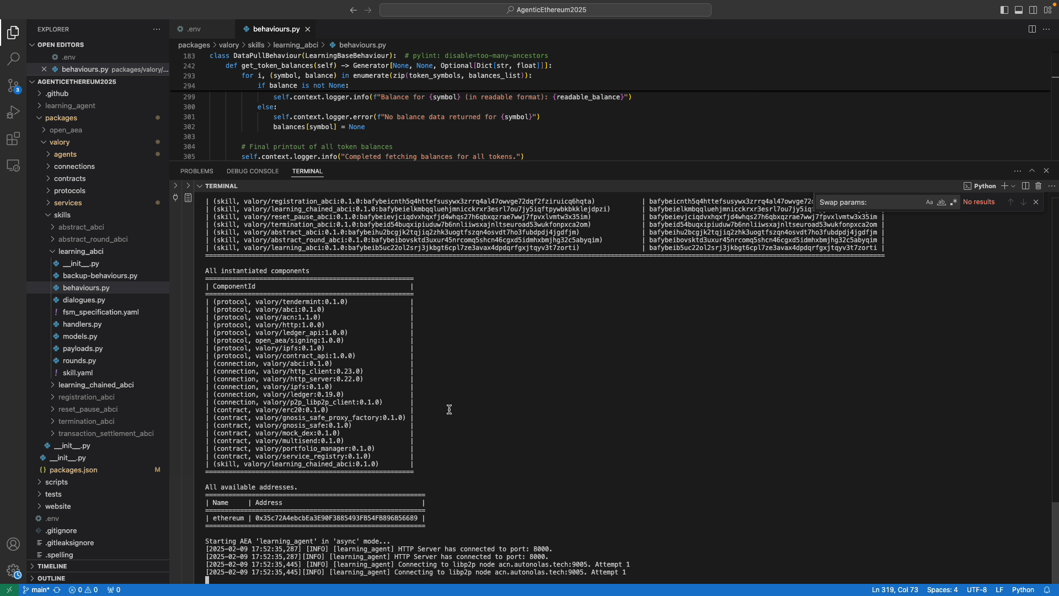Image resolution: width=1059 pixels, height=596 pixels.
Task: Click the AgenticEthereum2025 command center search
Action: (x=545, y=10)
